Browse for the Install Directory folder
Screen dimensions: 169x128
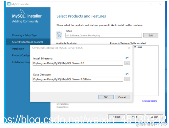pos(127,63)
